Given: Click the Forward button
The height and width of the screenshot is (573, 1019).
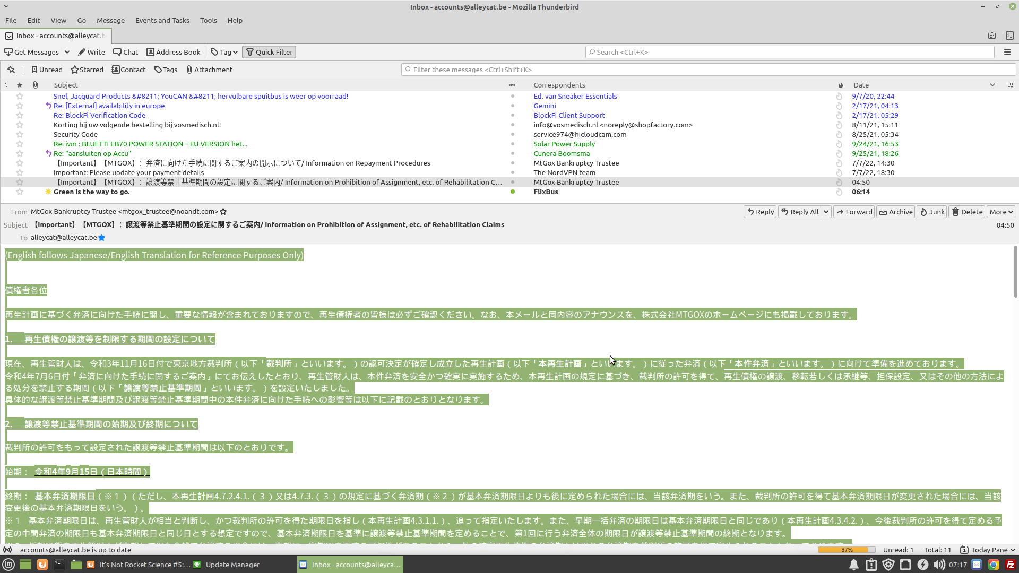Looking at the screenshot, I should pyautogui.click(x=853, y=212).
